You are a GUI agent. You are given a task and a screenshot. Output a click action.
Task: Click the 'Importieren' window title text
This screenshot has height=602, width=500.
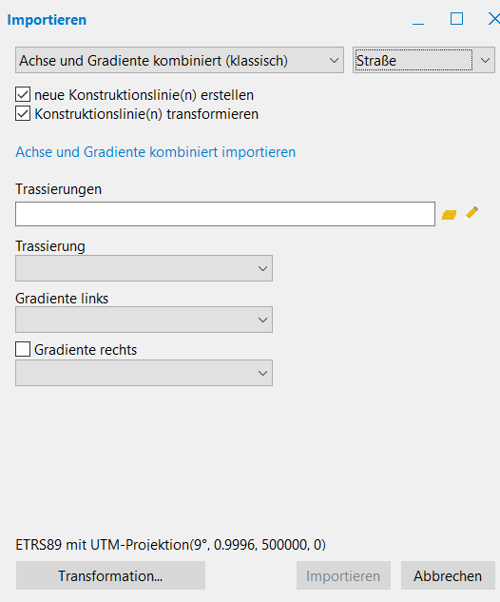click(47, 20)
